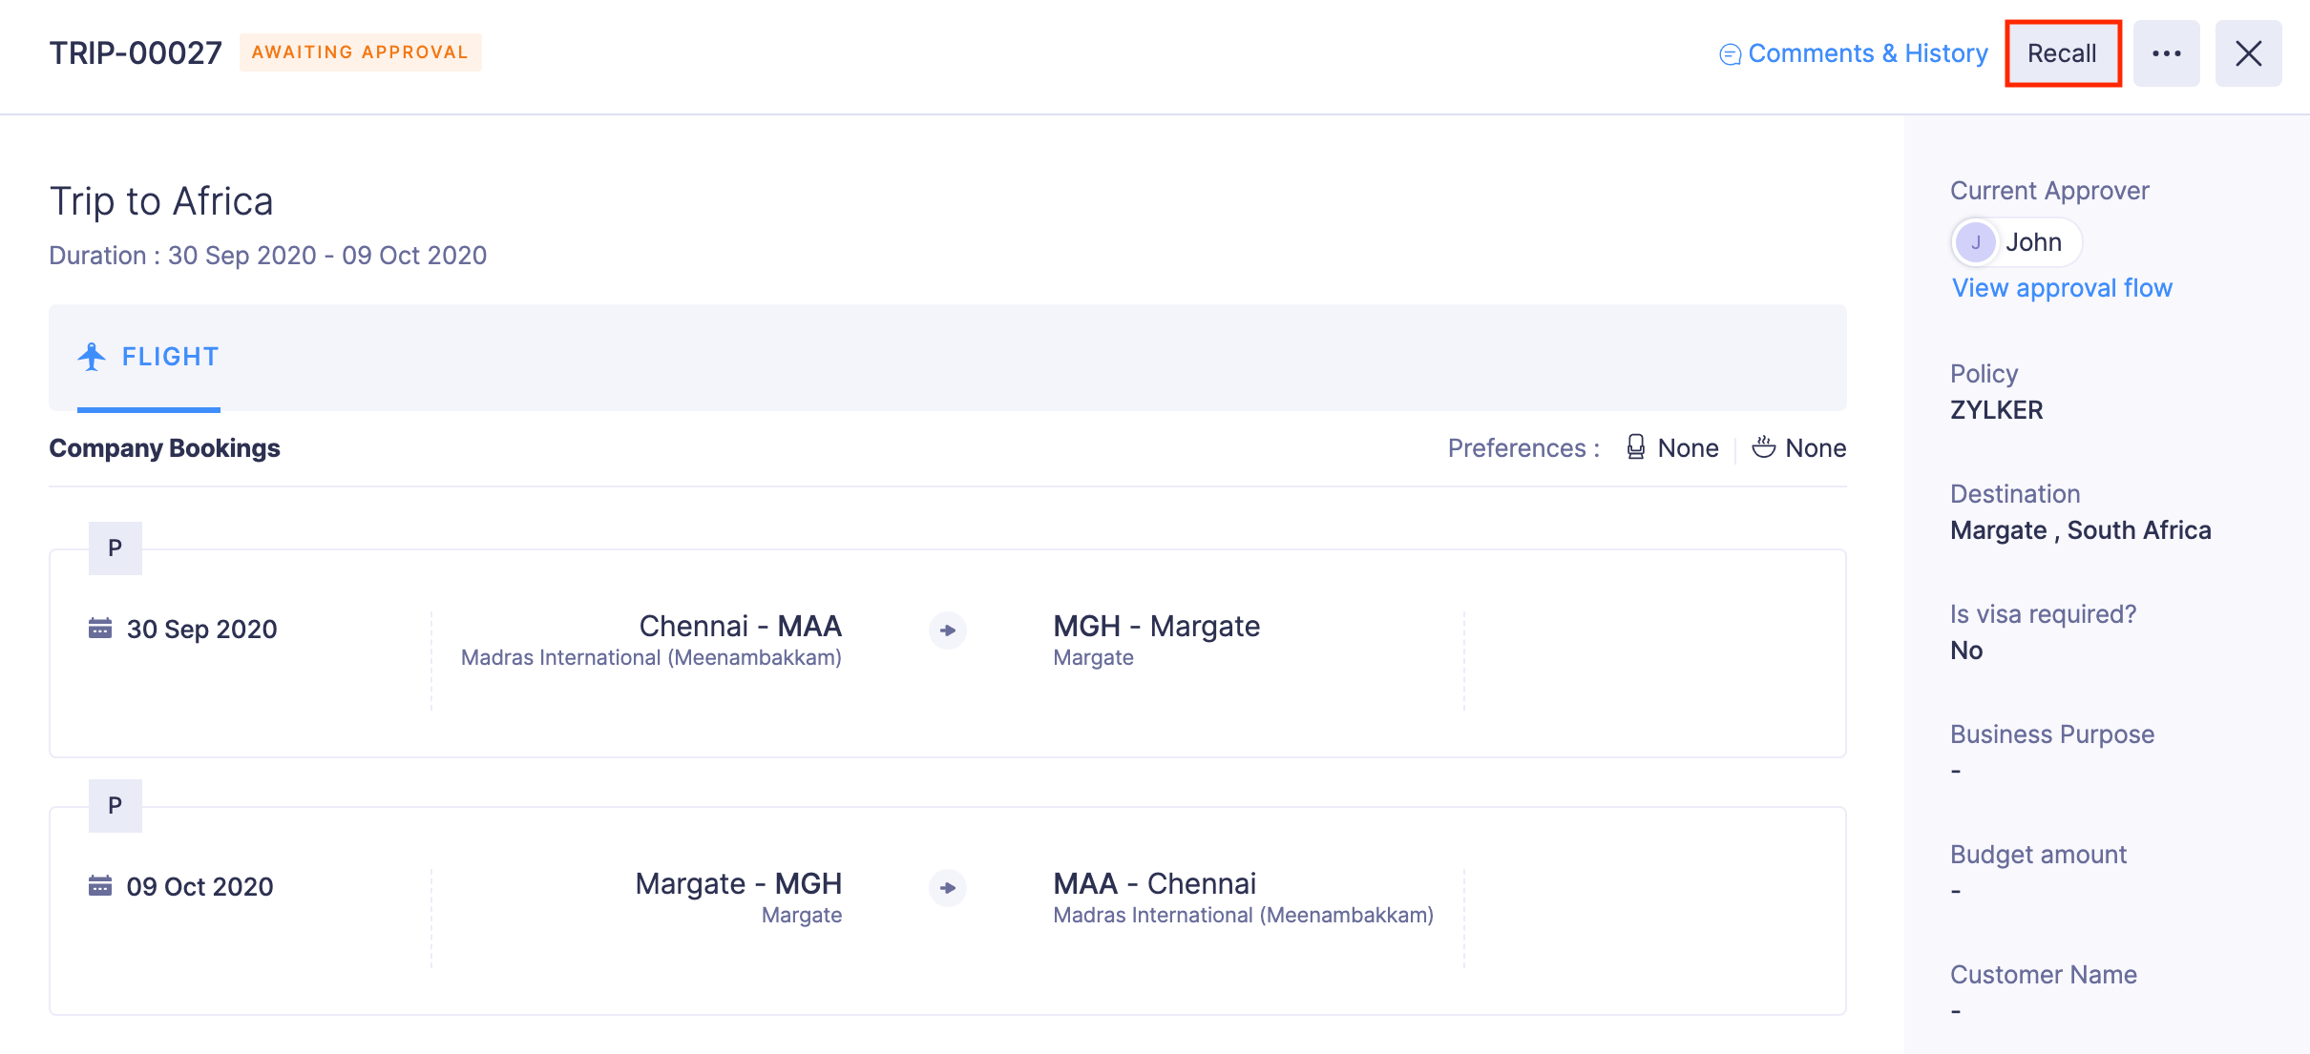Screen dimensions: 2310x1054
Task: Click arrow between Margate and Chennai return
Action: coord(948,888)
